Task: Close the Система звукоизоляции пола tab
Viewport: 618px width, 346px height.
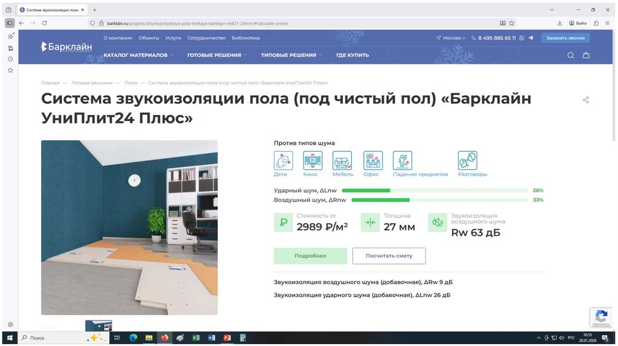Action: 82,10
